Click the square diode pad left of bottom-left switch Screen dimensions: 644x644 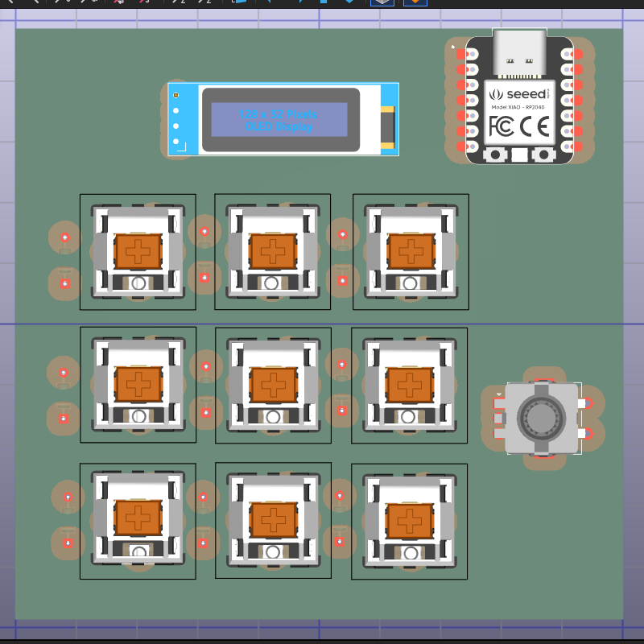click(68, 543)
